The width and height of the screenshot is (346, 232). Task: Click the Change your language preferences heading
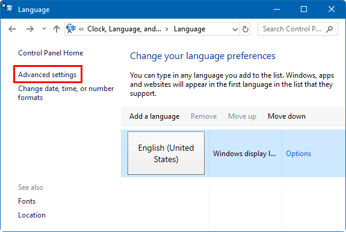(203, 56)
